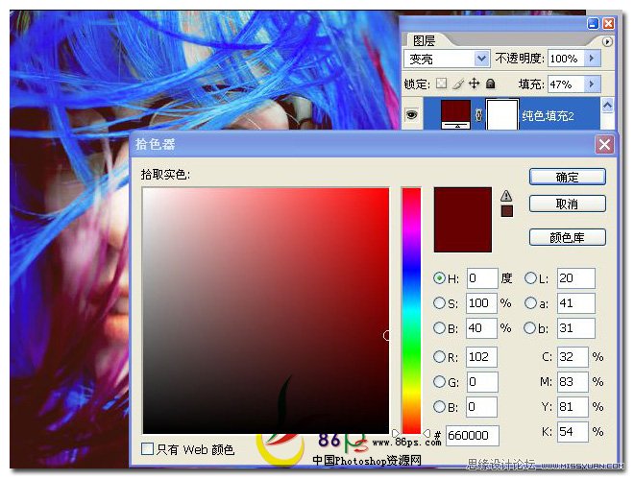The height and width of the screenshot is (480, 634).
Task: Select the B blue radio button
Action: point(439,406)
